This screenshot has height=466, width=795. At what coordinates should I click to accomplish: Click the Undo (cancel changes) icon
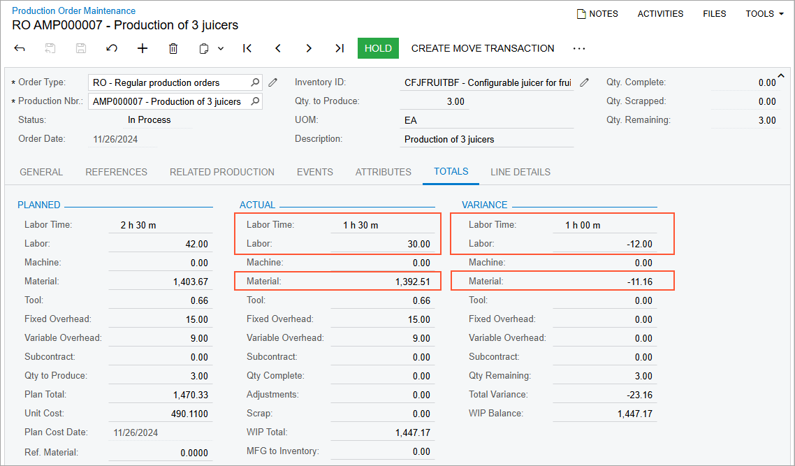tap(112, 48)
